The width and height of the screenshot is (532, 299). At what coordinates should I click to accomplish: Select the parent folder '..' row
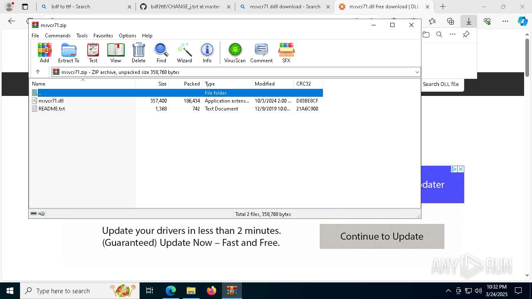[176, 93]
